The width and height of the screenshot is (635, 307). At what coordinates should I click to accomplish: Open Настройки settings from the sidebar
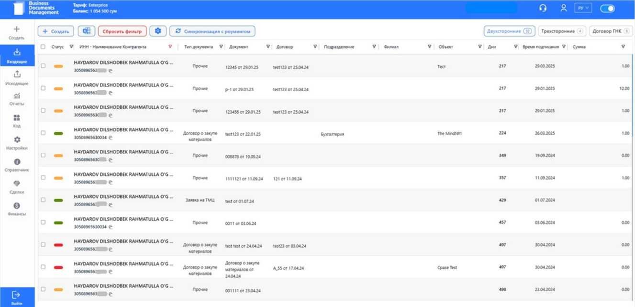coord(17,143)
